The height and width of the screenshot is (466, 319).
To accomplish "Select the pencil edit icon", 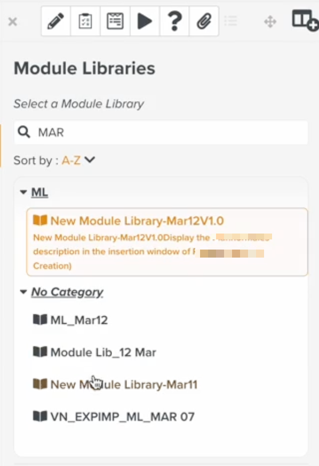I will [56, 21].
